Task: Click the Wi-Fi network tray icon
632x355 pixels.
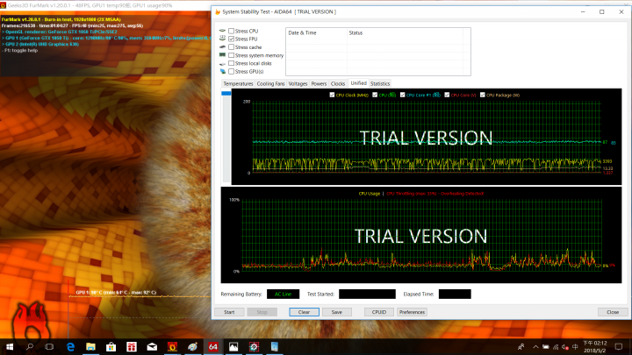Action: click(x=556, y=347)
